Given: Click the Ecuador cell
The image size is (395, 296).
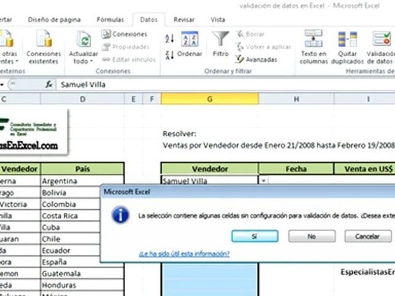Looking at the screenshot, I should tap(70, 250).
